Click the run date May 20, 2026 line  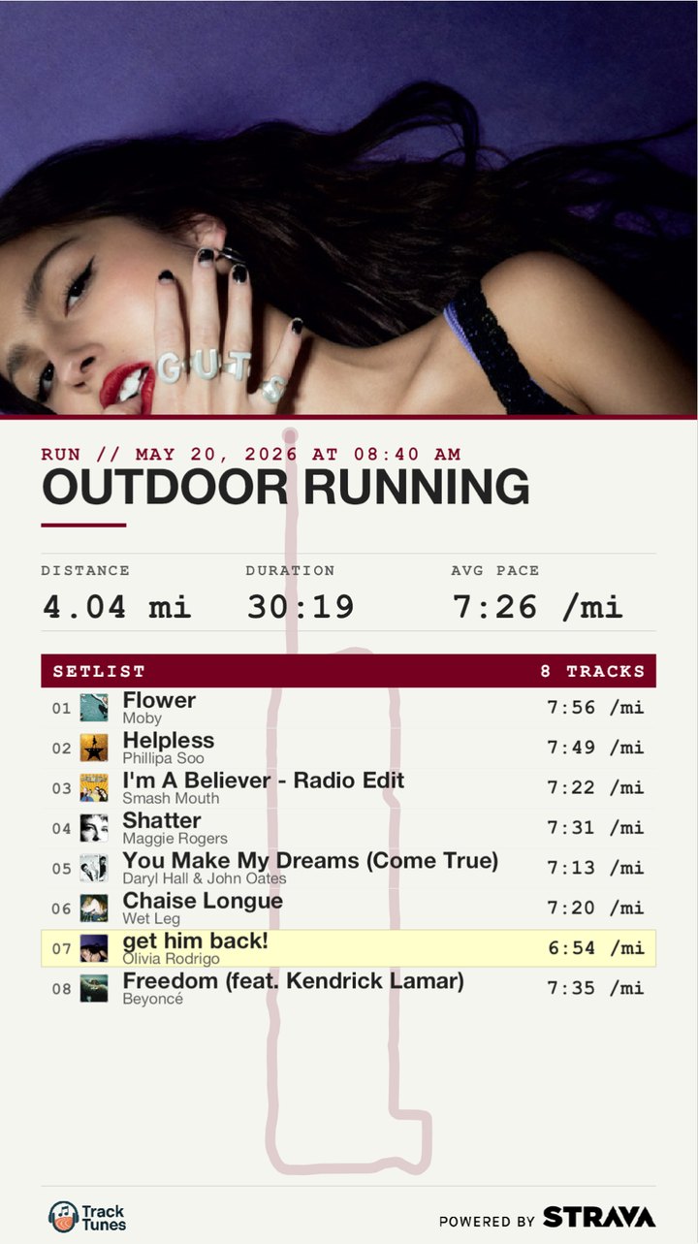pyautogui.click(x=251, y=454)
